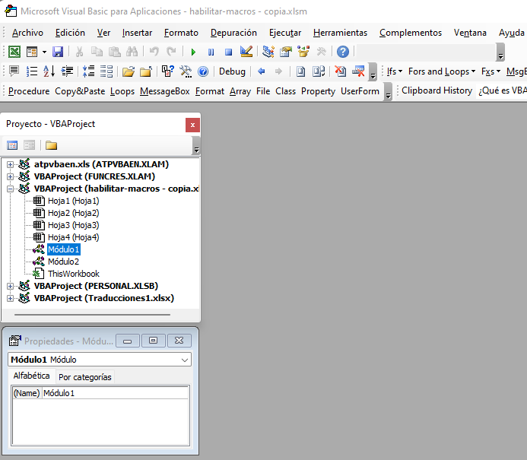Select Módulo2 in the project tree
Screen dimensions: 527x460
(63, 262)
